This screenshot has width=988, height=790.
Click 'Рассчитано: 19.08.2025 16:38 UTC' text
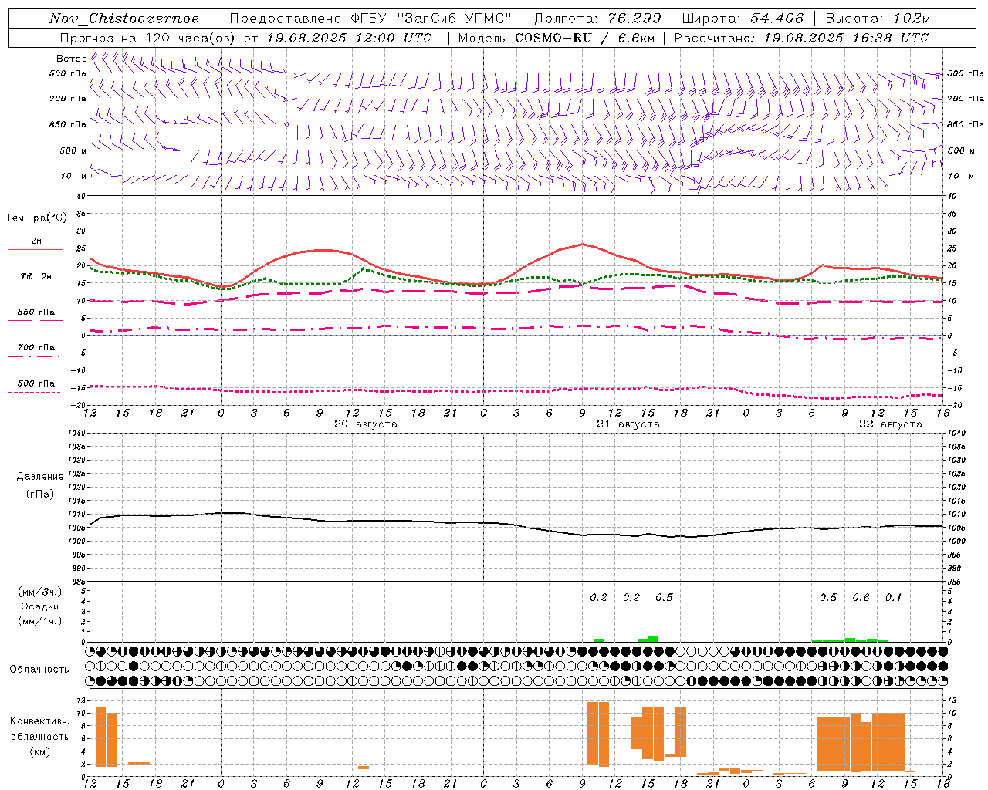coord(801,38)
